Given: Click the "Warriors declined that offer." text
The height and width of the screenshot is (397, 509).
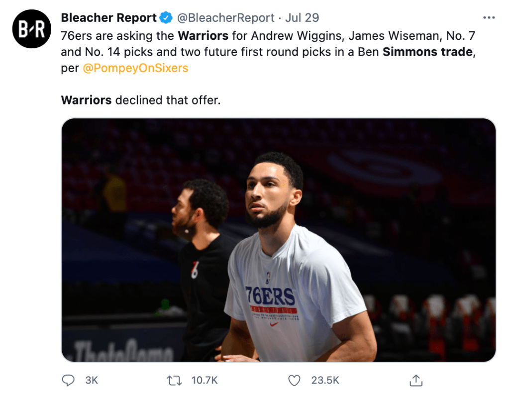Looking at the screenshot, I should coord(140,100).
